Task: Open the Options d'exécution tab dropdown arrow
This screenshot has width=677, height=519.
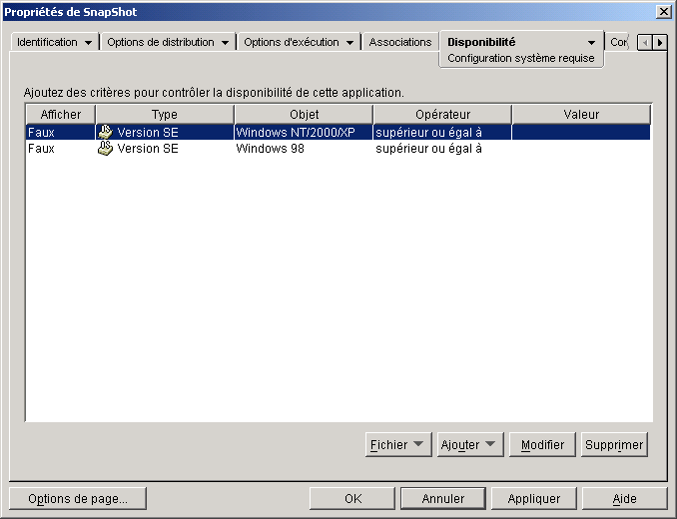Action: (x=349, y=43)
